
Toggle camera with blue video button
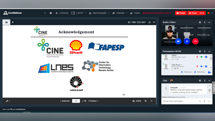click(178, 41)
